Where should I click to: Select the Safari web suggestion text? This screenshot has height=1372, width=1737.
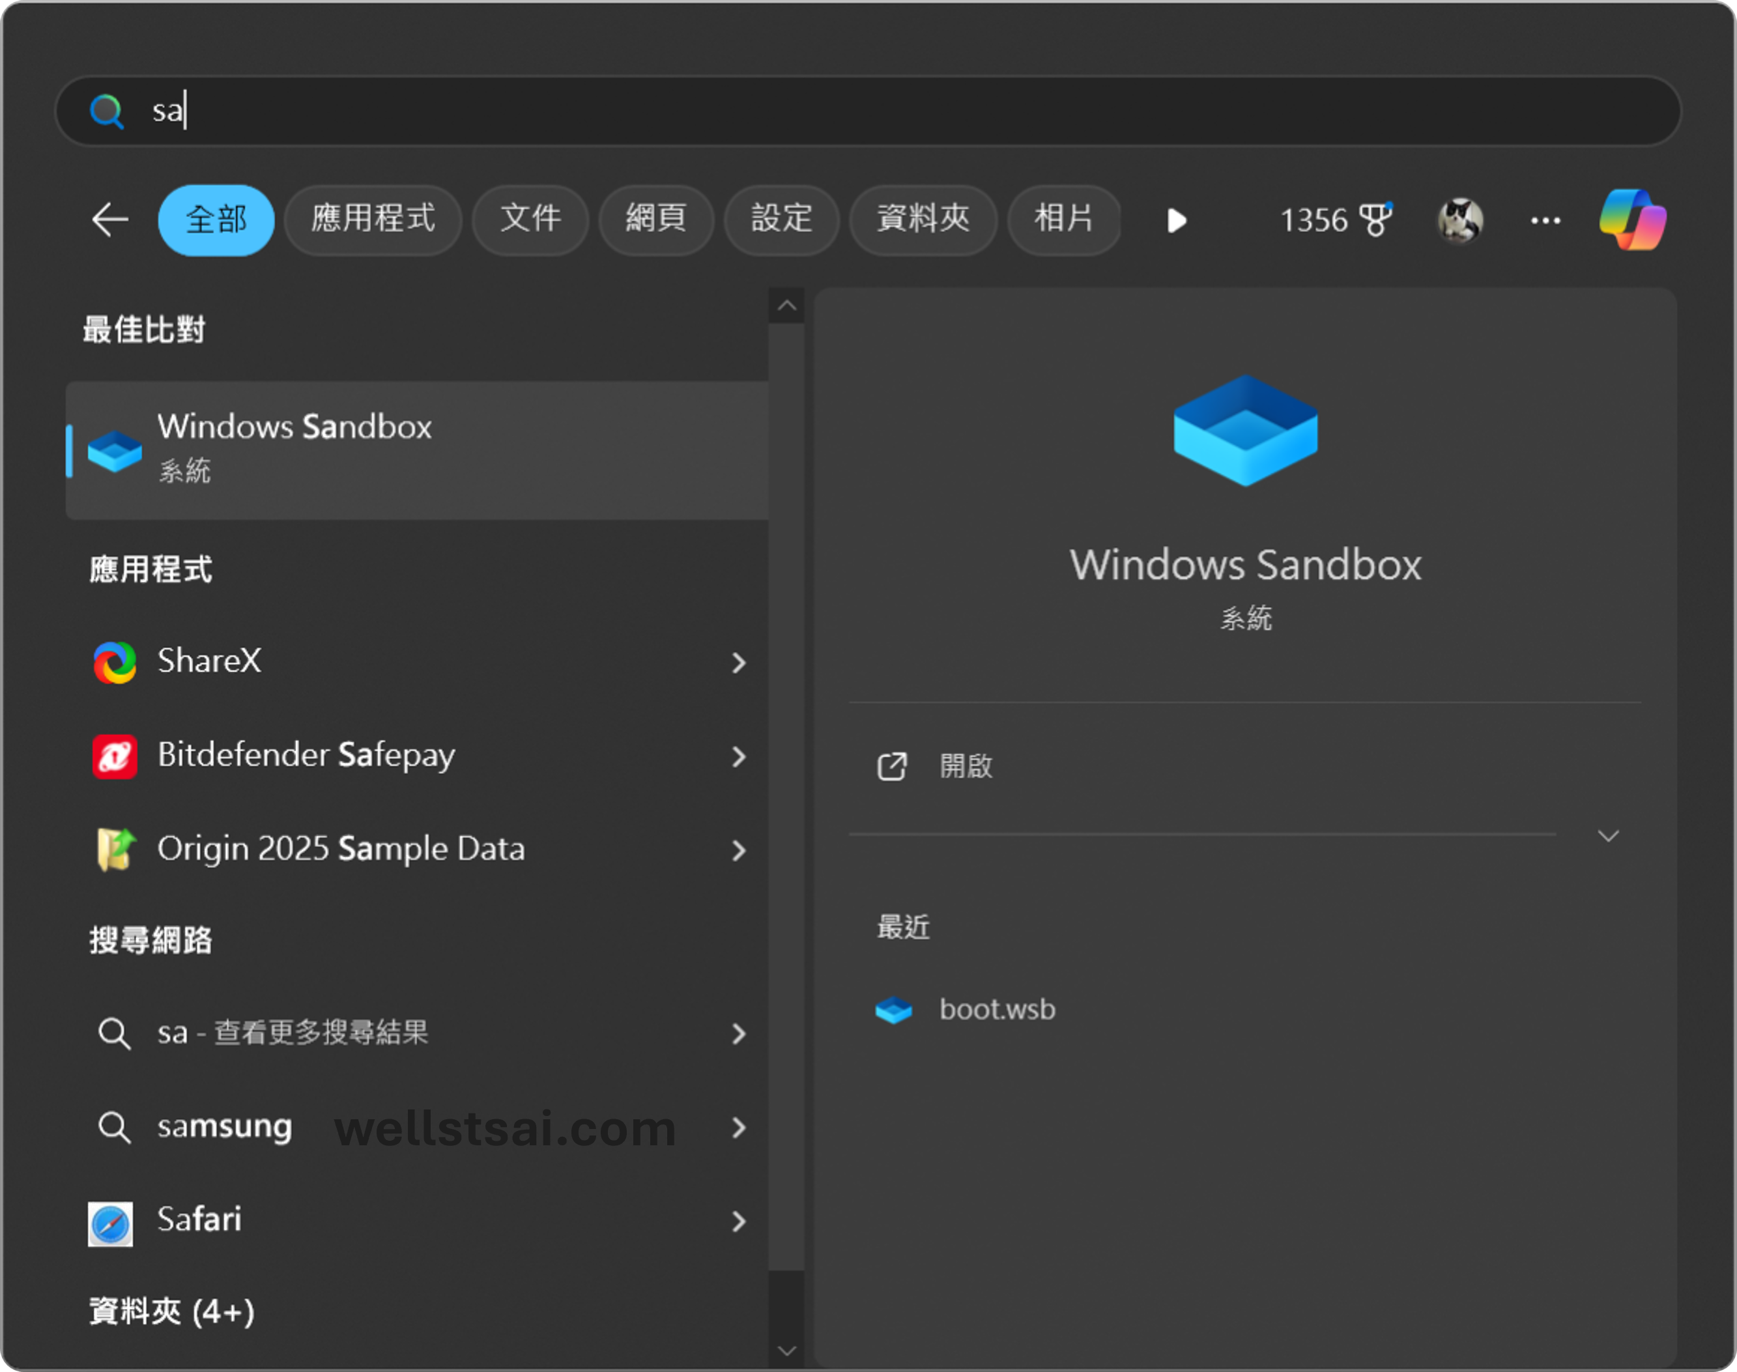click(199, 1220)
